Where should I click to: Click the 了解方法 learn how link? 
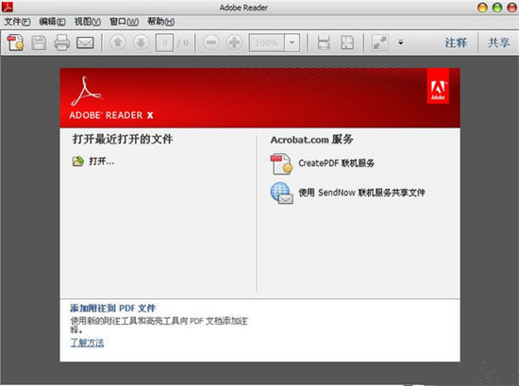[x=87, y=343]
